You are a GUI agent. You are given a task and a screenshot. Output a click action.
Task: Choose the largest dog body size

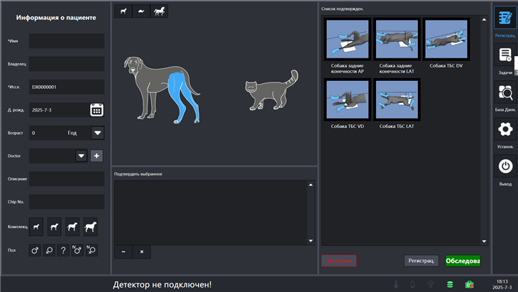[91, 227]
